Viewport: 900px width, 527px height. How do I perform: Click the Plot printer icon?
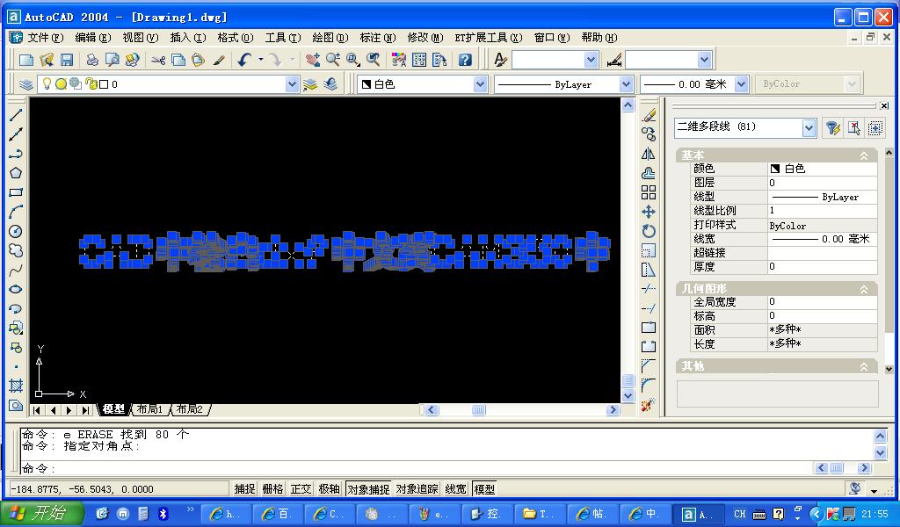pyautogui.click(x=91, y=60)
